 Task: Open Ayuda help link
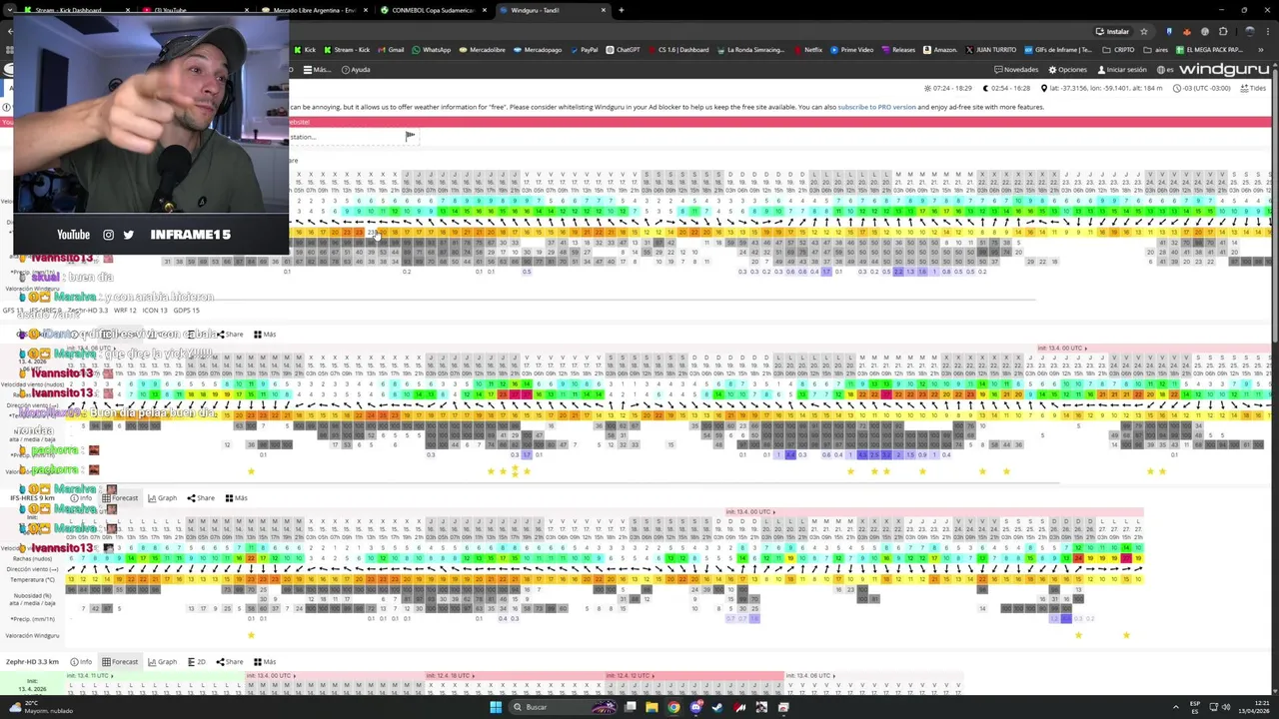point(356,70)
